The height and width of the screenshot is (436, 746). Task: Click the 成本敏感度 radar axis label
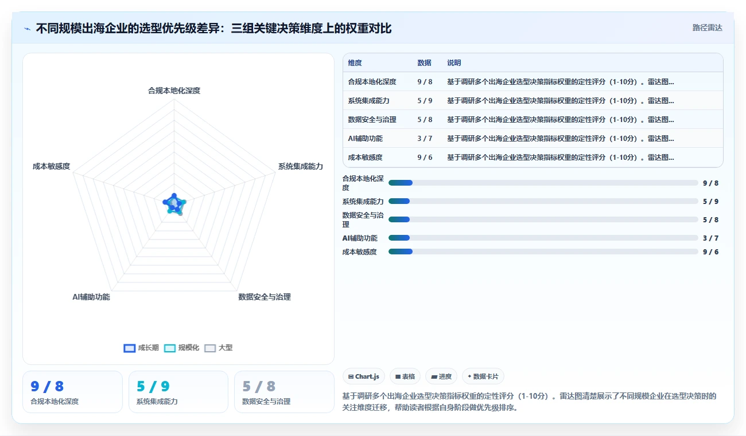click(x=51, y=166)
